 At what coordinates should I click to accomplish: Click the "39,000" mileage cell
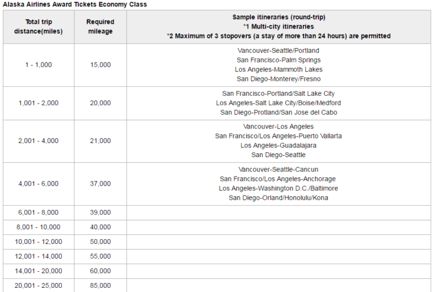pos(101,213)
